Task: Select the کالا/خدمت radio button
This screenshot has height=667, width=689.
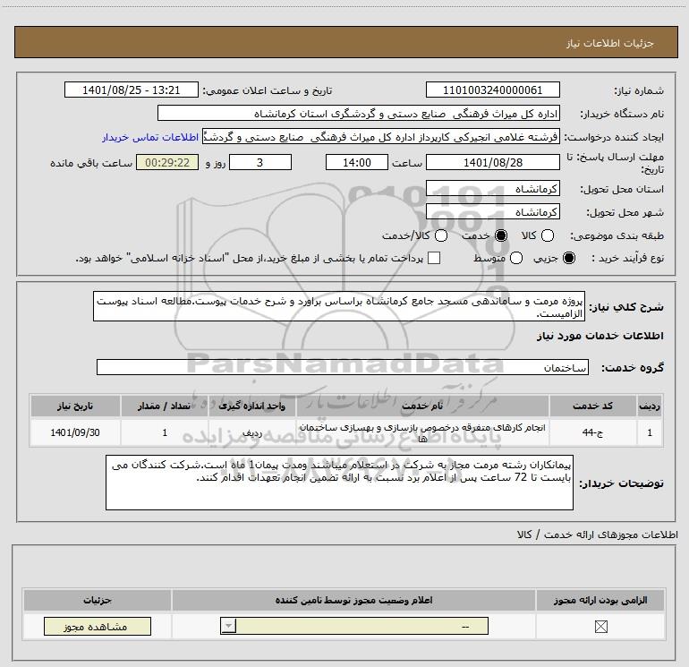Action: pos(441,235)
